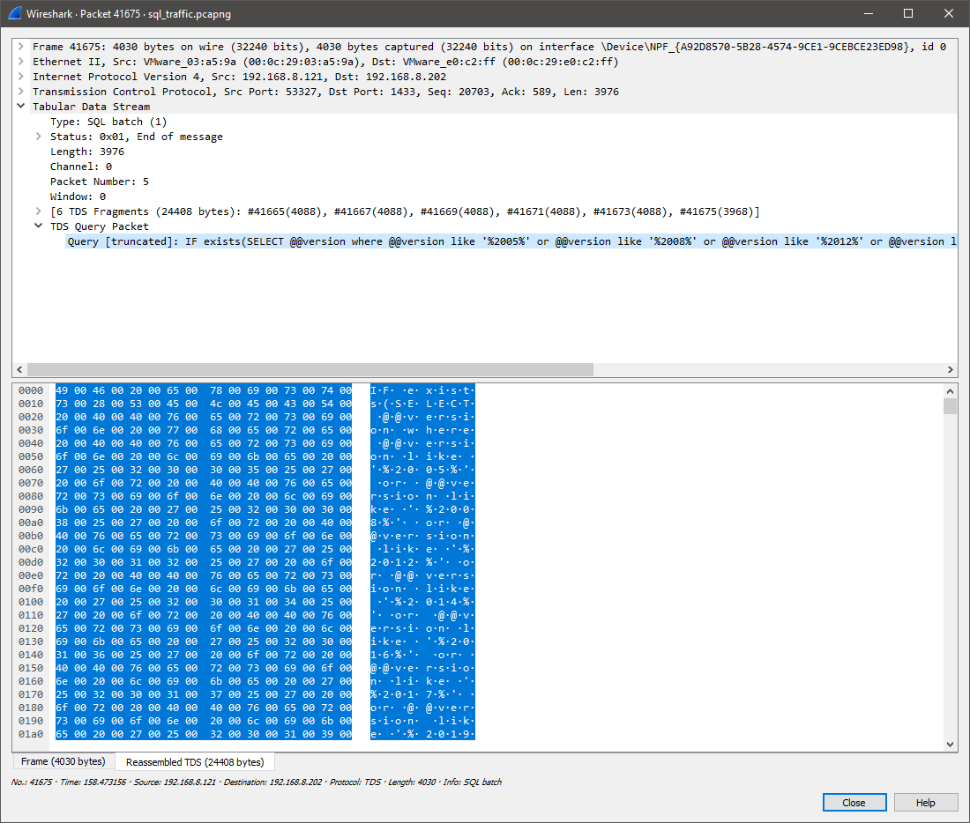Click the hex pane scroll down arrow

tap(951, 745)
